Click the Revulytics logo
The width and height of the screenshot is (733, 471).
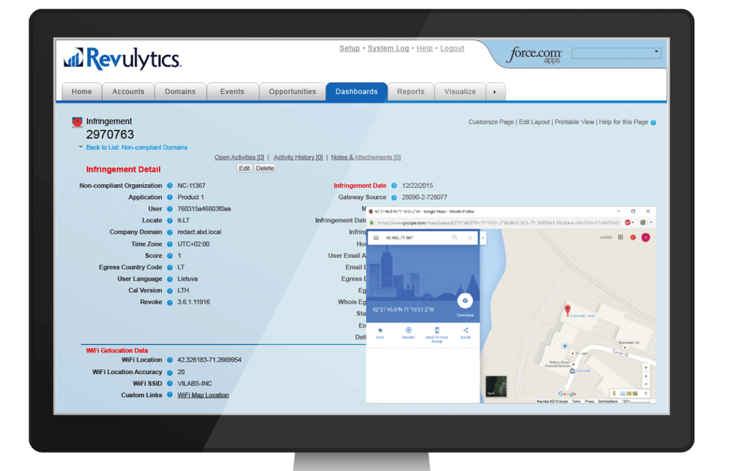122,59
